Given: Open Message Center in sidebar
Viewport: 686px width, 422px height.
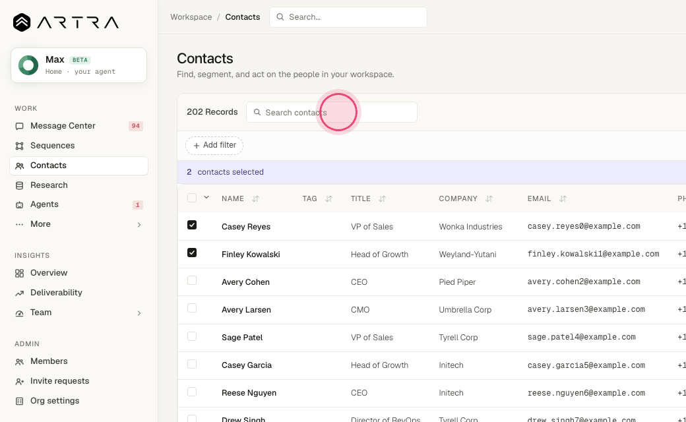Looking at the screenshot, I should coord(78,126).
